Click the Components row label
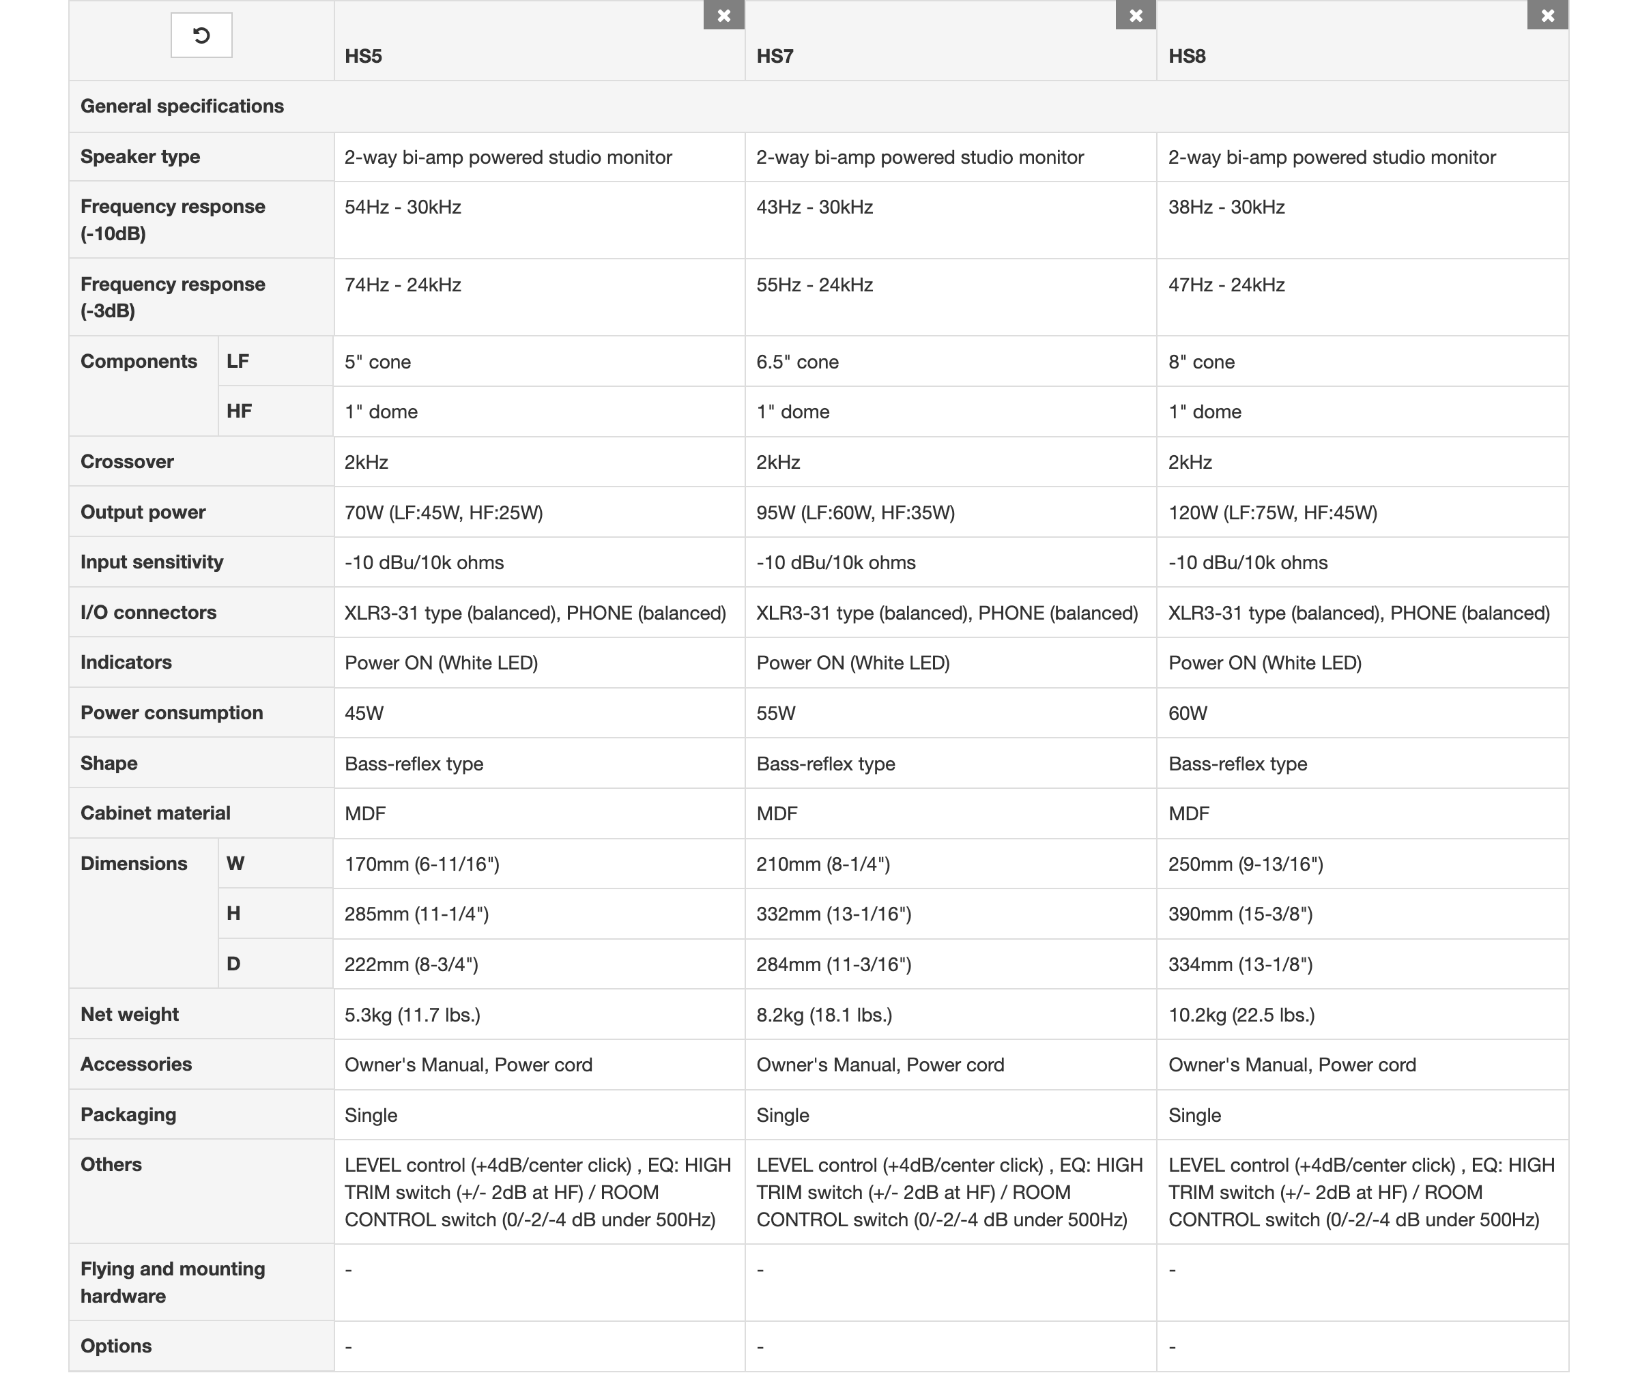The height and width of the screenshot is (1373, 1638). point(139,361)
